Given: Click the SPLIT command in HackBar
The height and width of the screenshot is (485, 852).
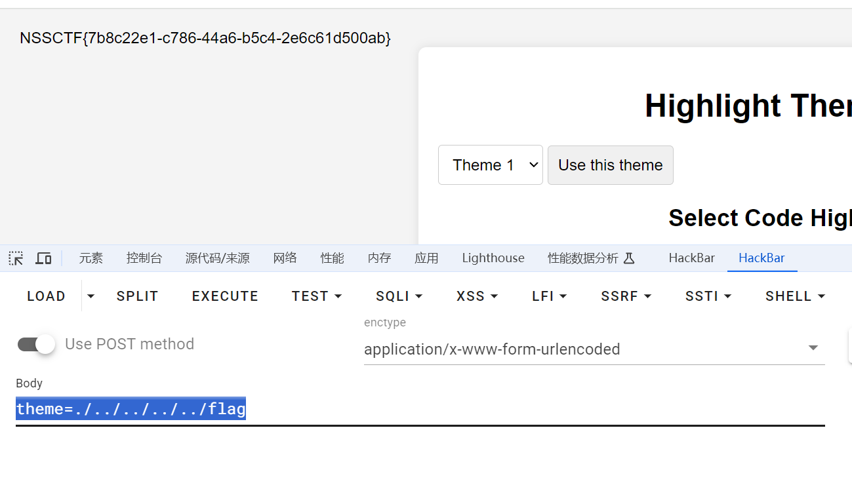Looking at the screenshot, I should [137, 296].
